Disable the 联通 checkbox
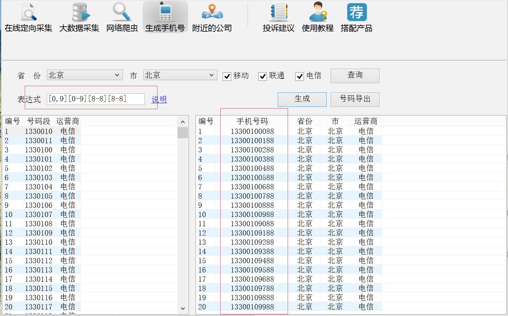 click(263, 76)
